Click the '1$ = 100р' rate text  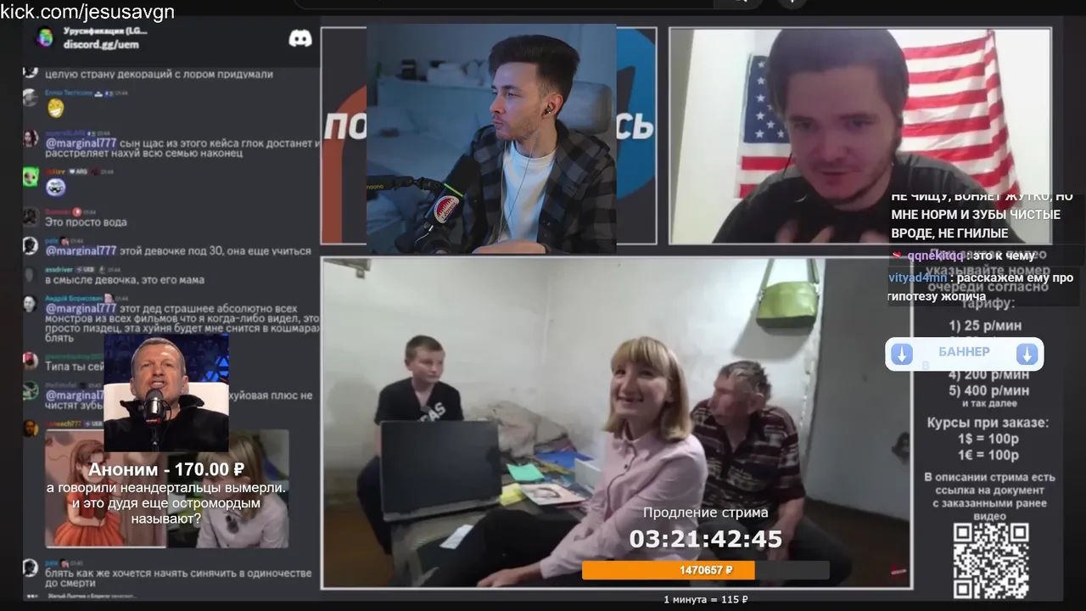(988, 439)
